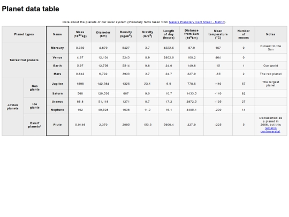Click Venus diameter value '12,104'
This screenshot has width=289, height=217.
point(103,57)
